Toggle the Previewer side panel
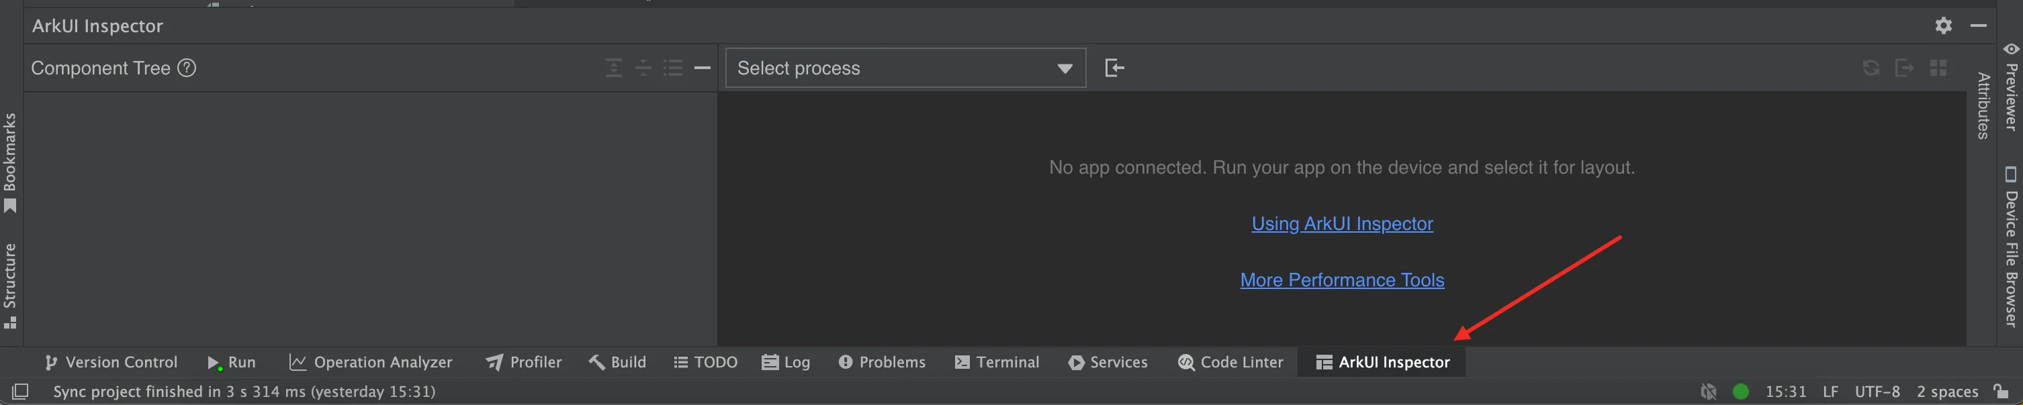The width and height of the screenshot is (2023, 405). pos(2011,86)
